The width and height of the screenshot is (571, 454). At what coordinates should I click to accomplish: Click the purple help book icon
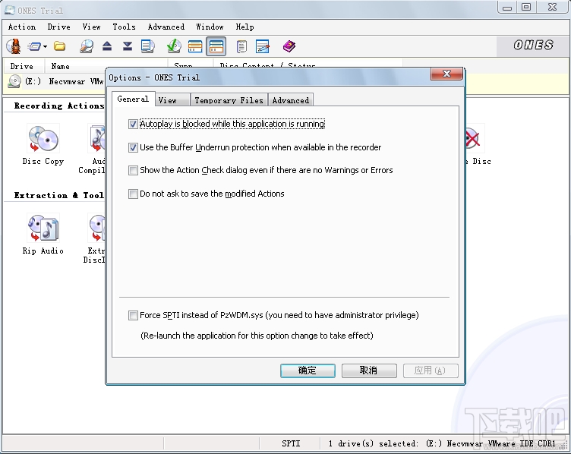pos(289,46)
